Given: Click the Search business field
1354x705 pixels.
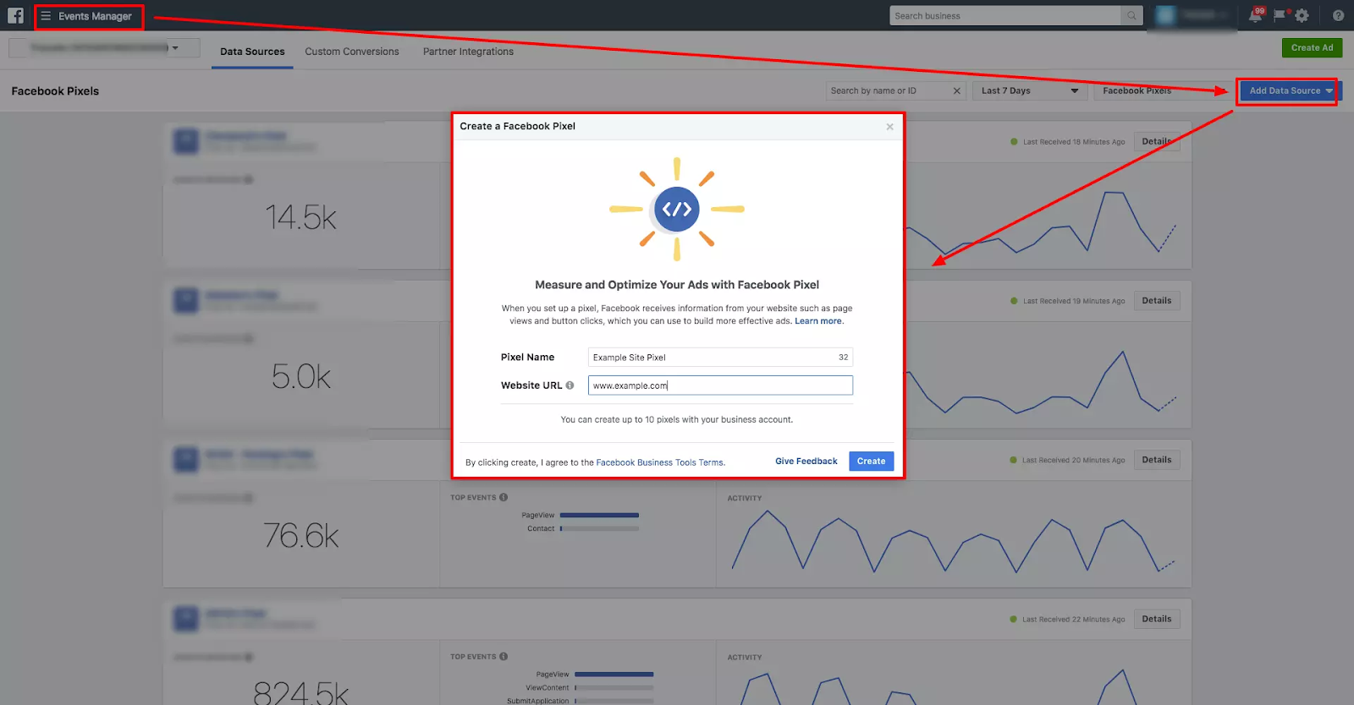Looking at the screenshot, I should (1005, 15).
